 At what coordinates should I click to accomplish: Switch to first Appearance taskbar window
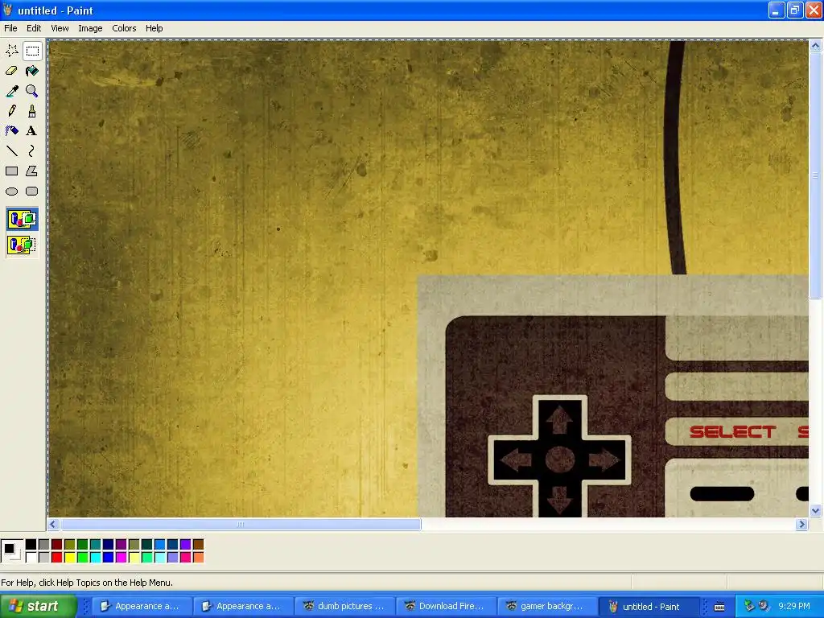[142, 607]
